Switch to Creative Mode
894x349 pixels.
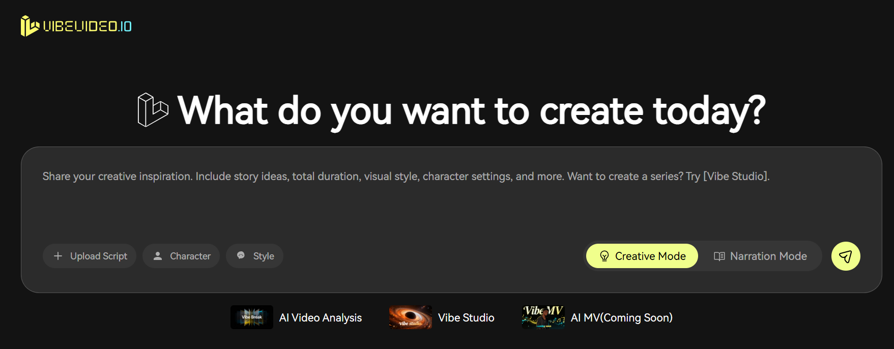pos(642,256)
